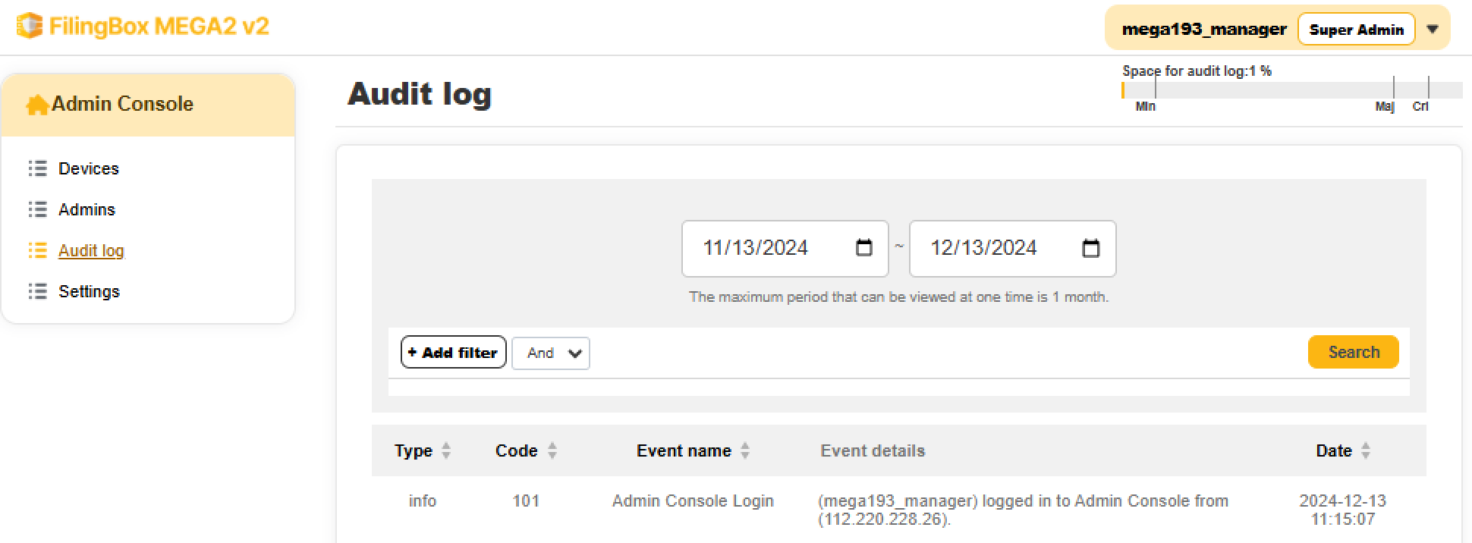Sort audit log by Type column arrows
This screenshot has width=1472, height=543.
[446, 450]
